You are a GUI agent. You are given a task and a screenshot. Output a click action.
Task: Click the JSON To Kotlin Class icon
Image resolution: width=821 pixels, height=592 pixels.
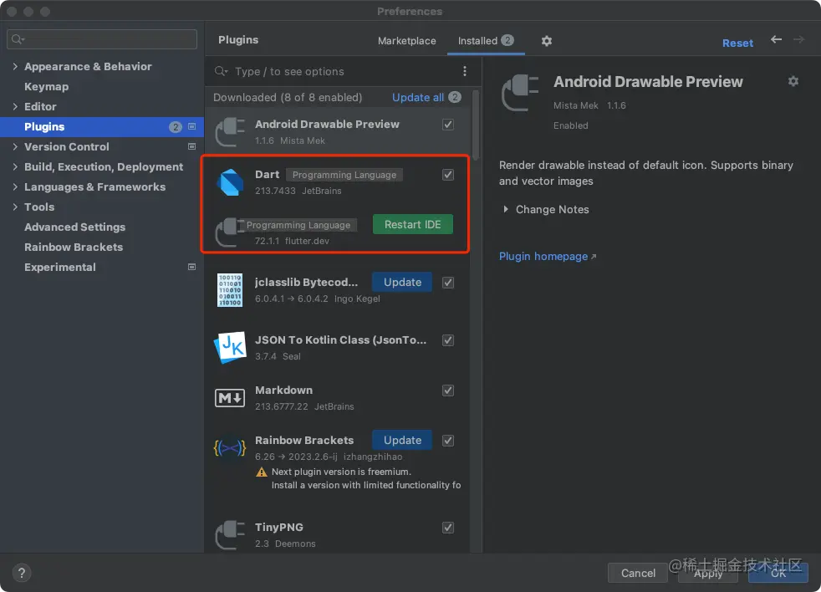click(x=230, y=347)
